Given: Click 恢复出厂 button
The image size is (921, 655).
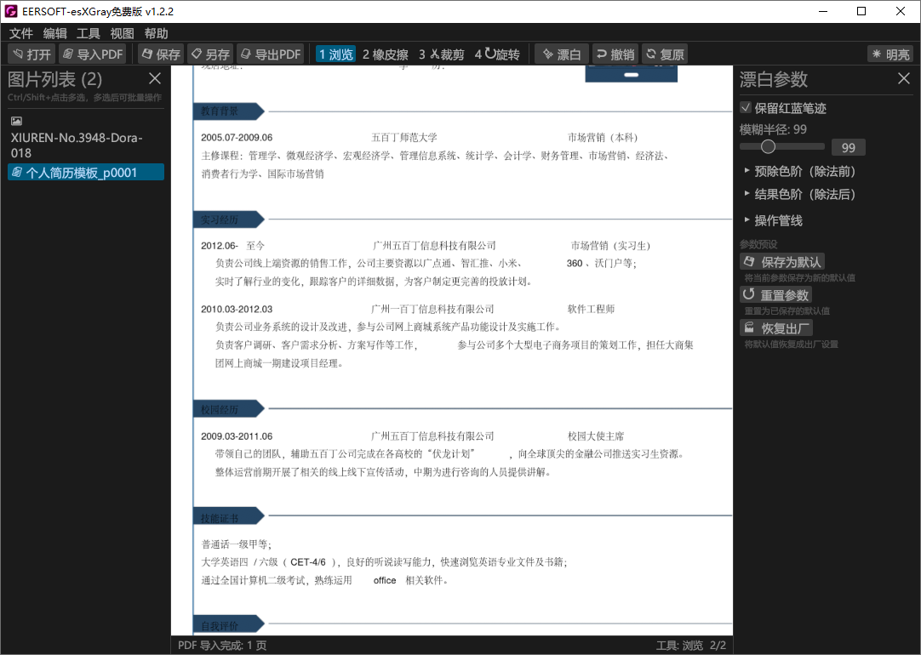Looking at the screenshot, I should (776, 328).
